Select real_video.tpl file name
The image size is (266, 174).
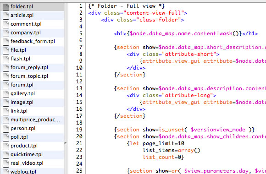point(27,163)
